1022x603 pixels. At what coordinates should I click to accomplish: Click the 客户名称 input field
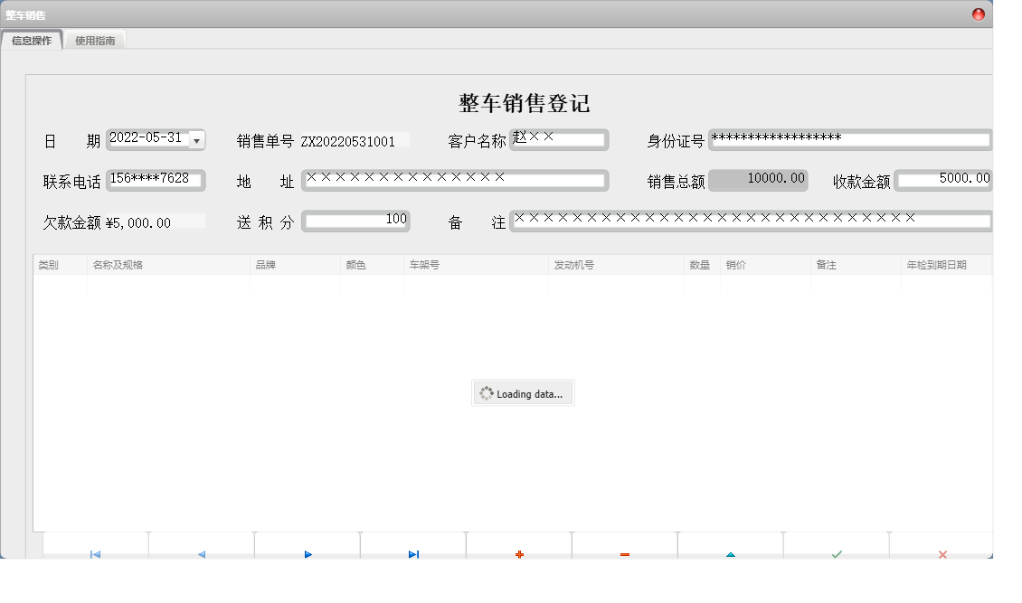[559, 139]
